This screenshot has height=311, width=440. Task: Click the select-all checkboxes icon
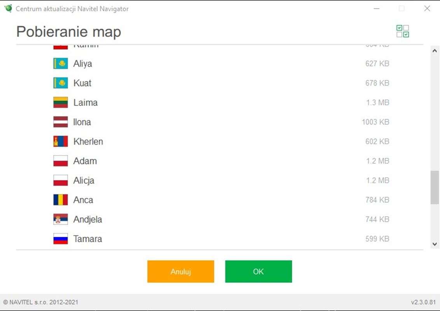click(x=403, y=31)
